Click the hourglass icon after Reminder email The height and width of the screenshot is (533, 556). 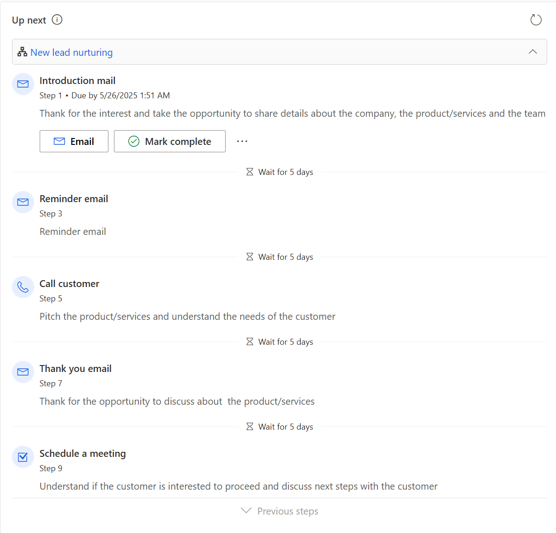250,257
